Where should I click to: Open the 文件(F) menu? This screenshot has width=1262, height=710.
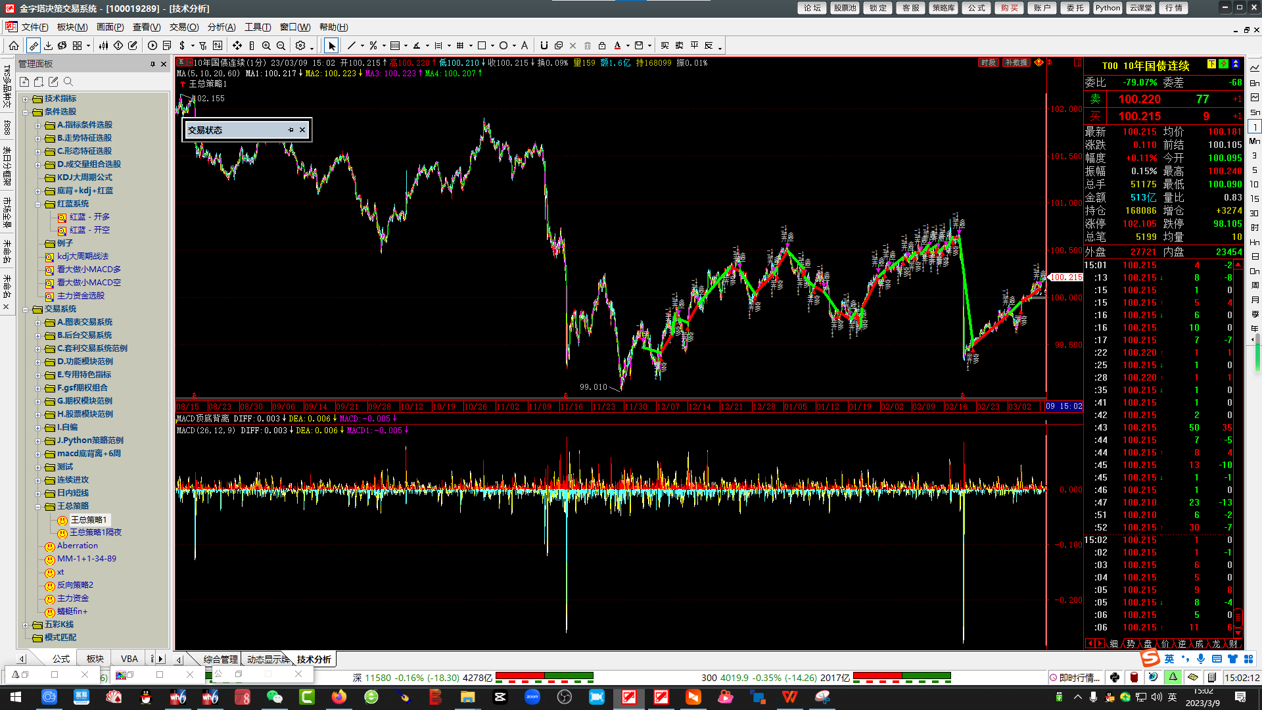(x=34, y=27)
